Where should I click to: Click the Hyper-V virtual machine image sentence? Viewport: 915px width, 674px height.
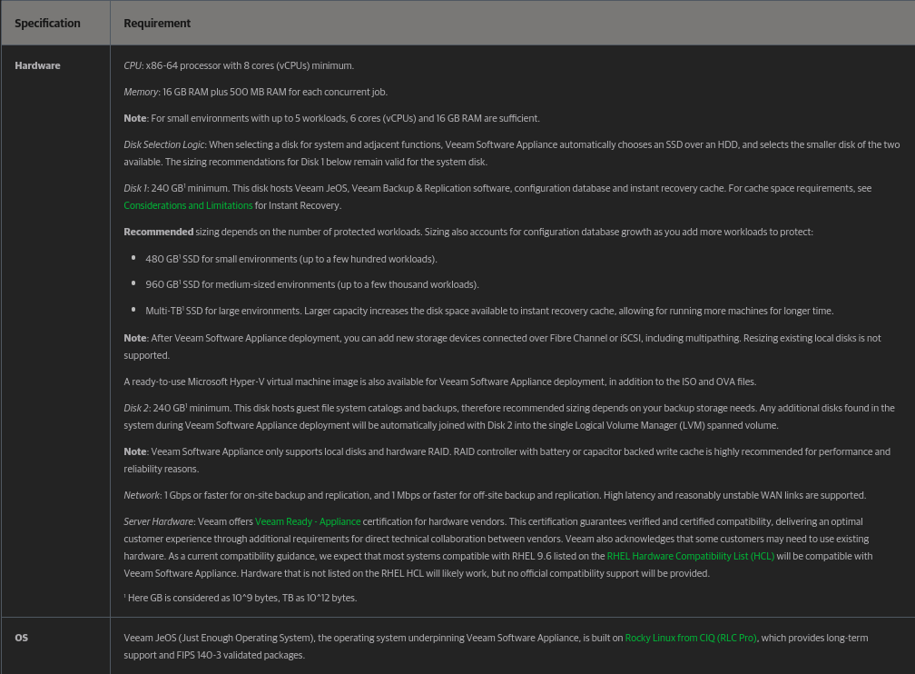(440, 382)
